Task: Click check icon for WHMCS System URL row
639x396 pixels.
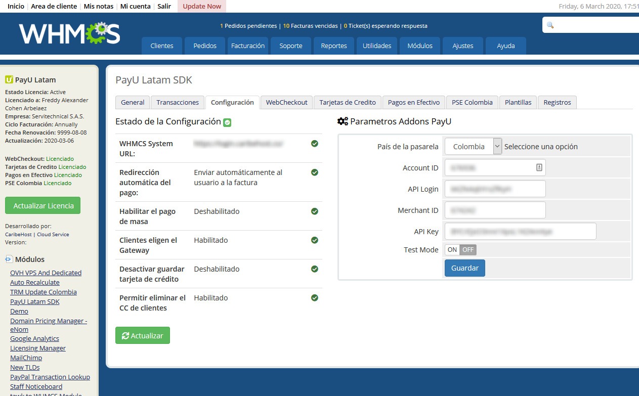Action: coord(315,144)
